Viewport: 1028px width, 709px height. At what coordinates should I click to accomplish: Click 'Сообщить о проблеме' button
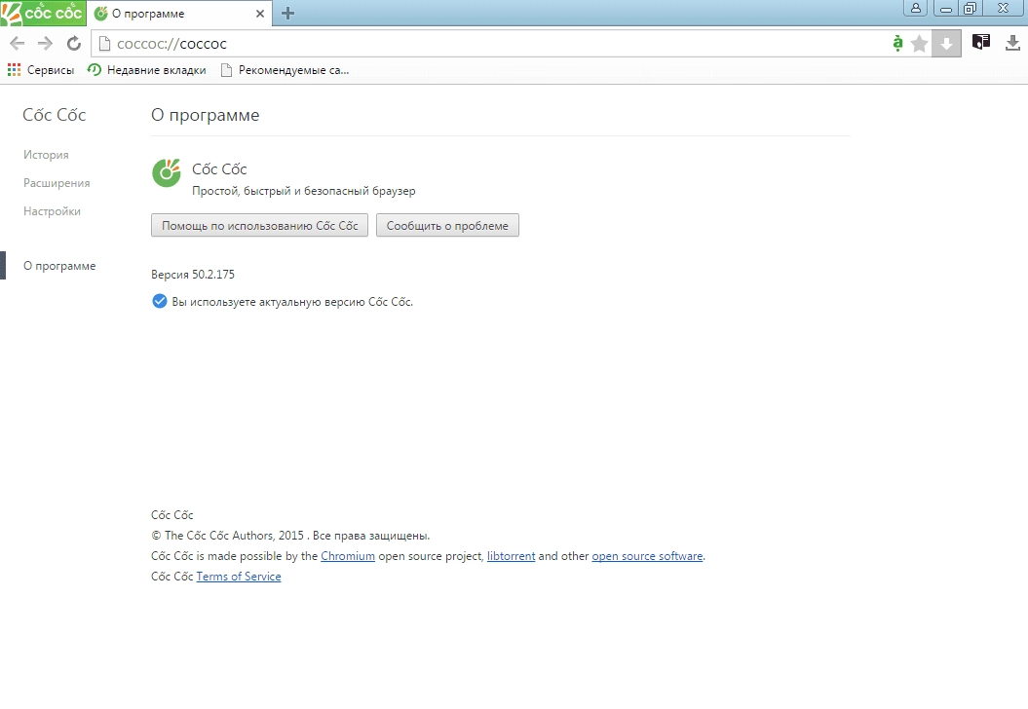(447, 225)
